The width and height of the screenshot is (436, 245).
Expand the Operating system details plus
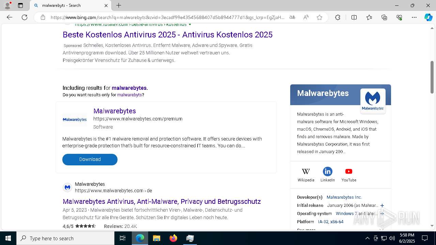tap(382, 214)
